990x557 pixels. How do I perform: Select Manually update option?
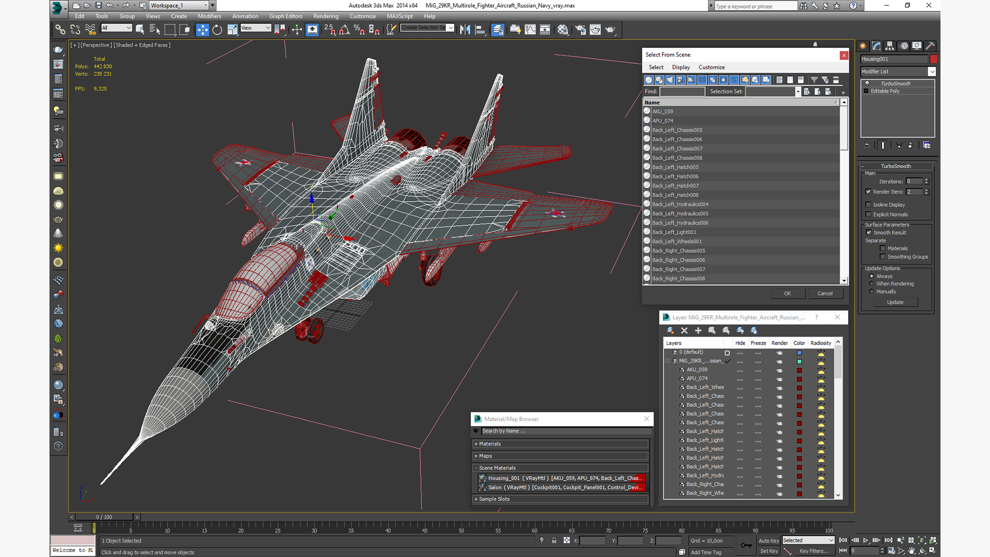coord(871,291)
